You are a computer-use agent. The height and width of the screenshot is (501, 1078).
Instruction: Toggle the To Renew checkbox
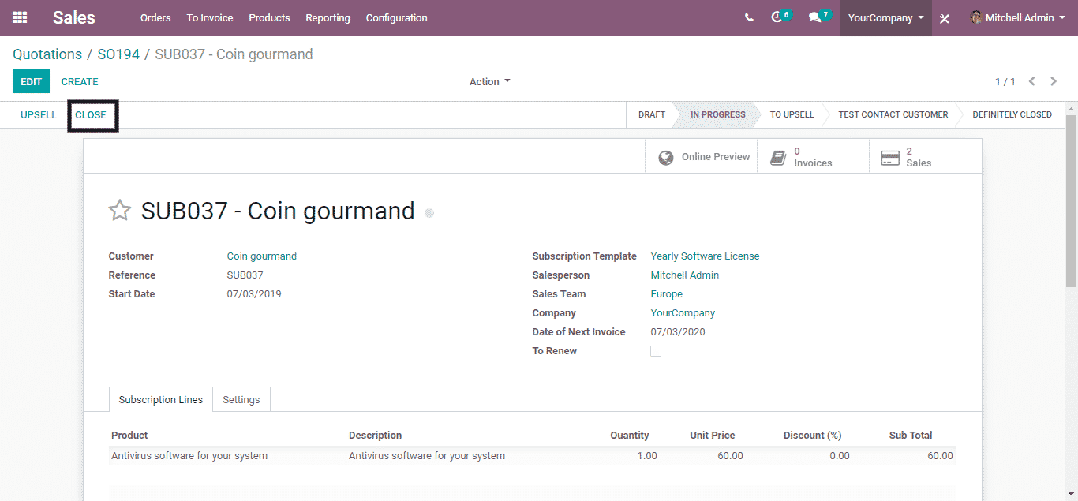click(656, 351)
